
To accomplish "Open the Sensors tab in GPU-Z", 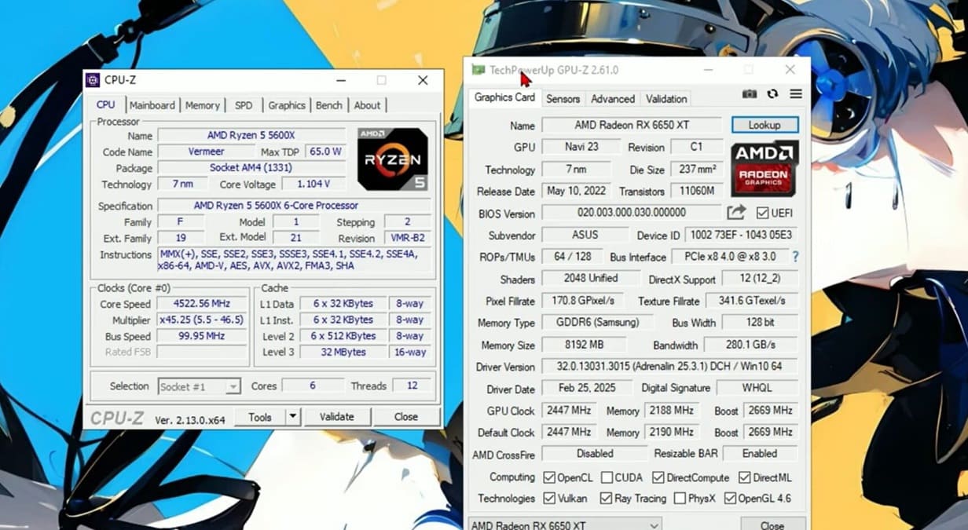I will 563,99.
